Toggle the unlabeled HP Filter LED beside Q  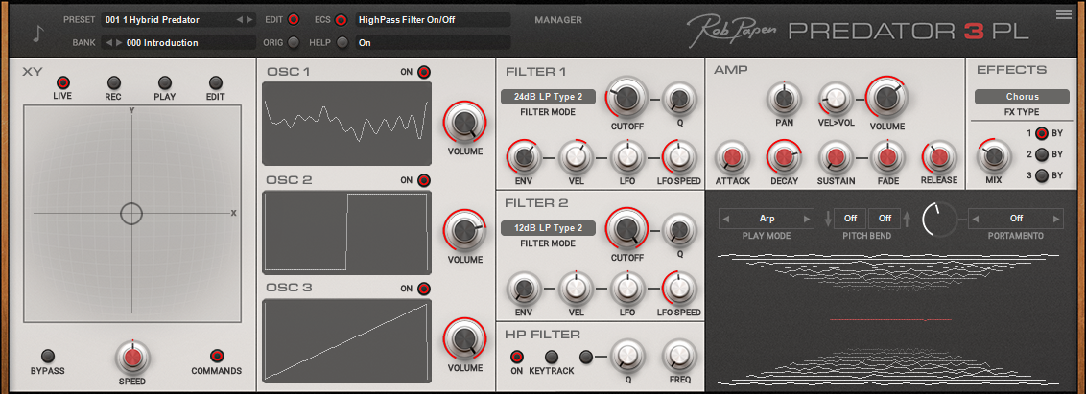coord(586,357)
